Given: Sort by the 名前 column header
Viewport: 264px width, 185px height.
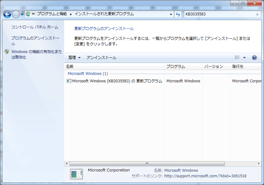Looking at the screenshot, I should (114, 67).
